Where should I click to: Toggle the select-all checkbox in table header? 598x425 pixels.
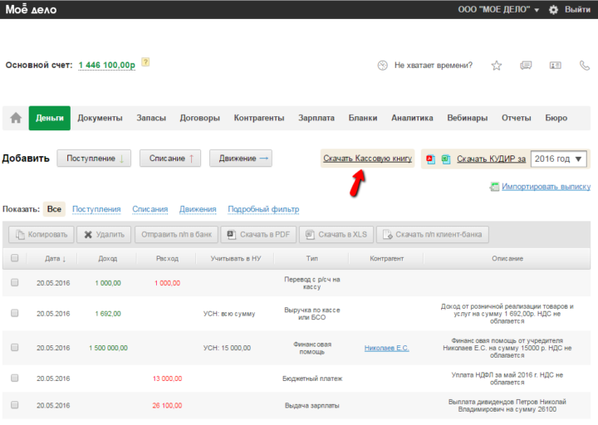[14, 258]
